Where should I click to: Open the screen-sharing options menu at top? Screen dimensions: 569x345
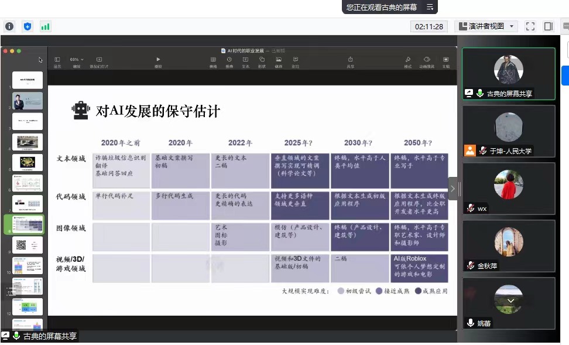point(430,7)
